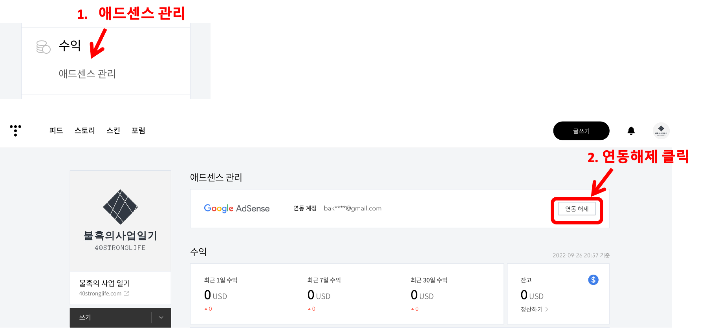The image size is (707, 328).
Task: Click the blog title 불혹의 사업 일기
Action: pyautogui.click(x=104, y=283)
